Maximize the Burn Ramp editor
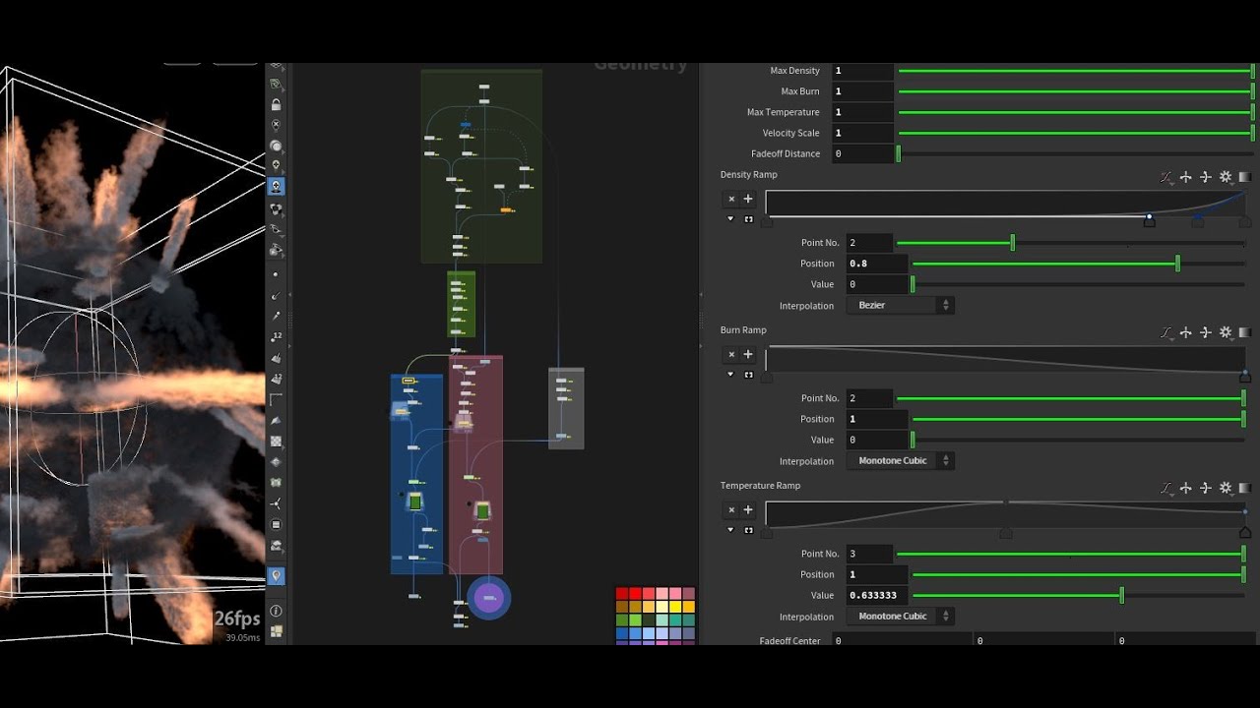Viewport: 1260px width, 708px height. (748, 374)
